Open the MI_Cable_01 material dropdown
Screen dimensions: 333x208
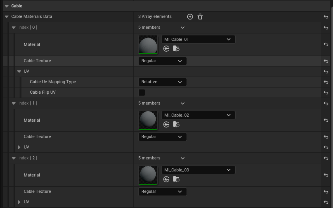198,39
